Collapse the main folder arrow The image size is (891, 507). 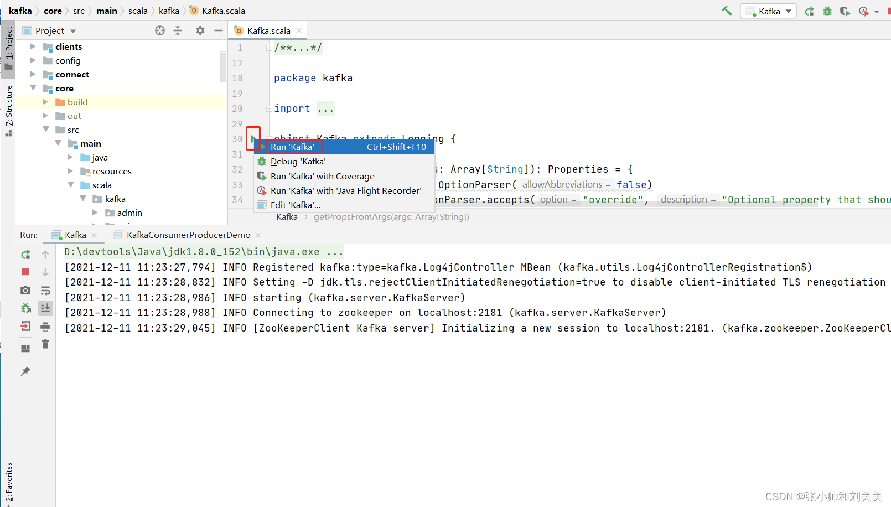pos(58,143)
